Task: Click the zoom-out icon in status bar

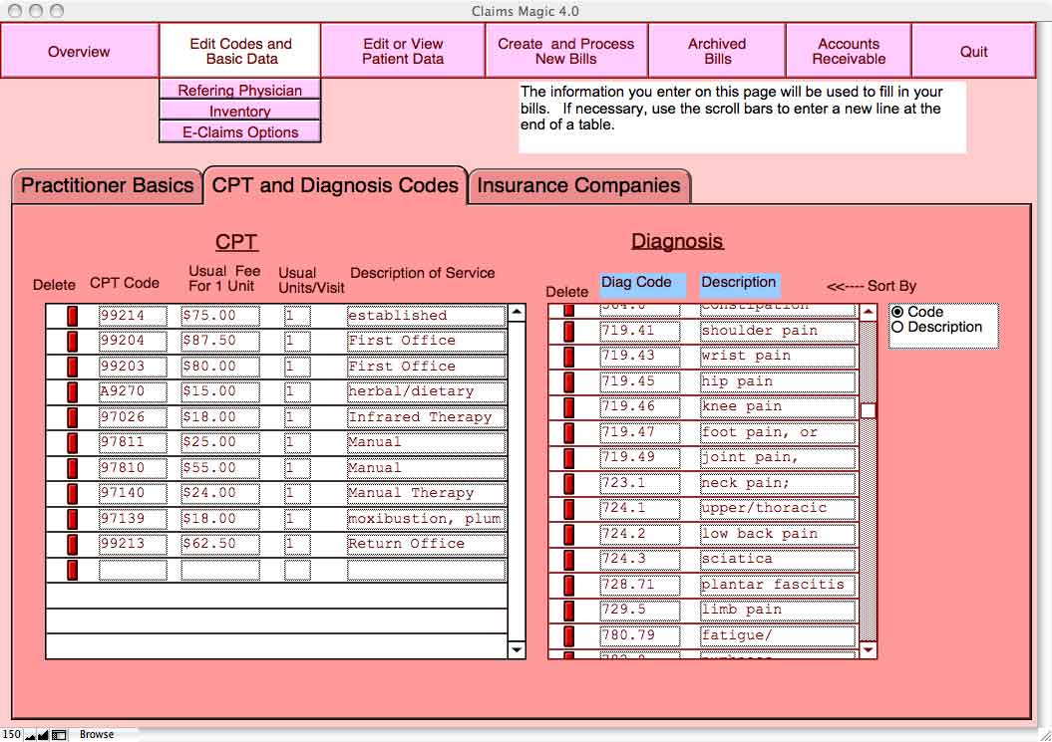Action: pos(30,735)
